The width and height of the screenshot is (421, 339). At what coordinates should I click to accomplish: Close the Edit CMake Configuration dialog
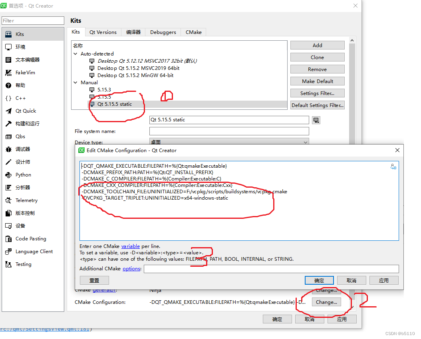click(x=397, y=150)
